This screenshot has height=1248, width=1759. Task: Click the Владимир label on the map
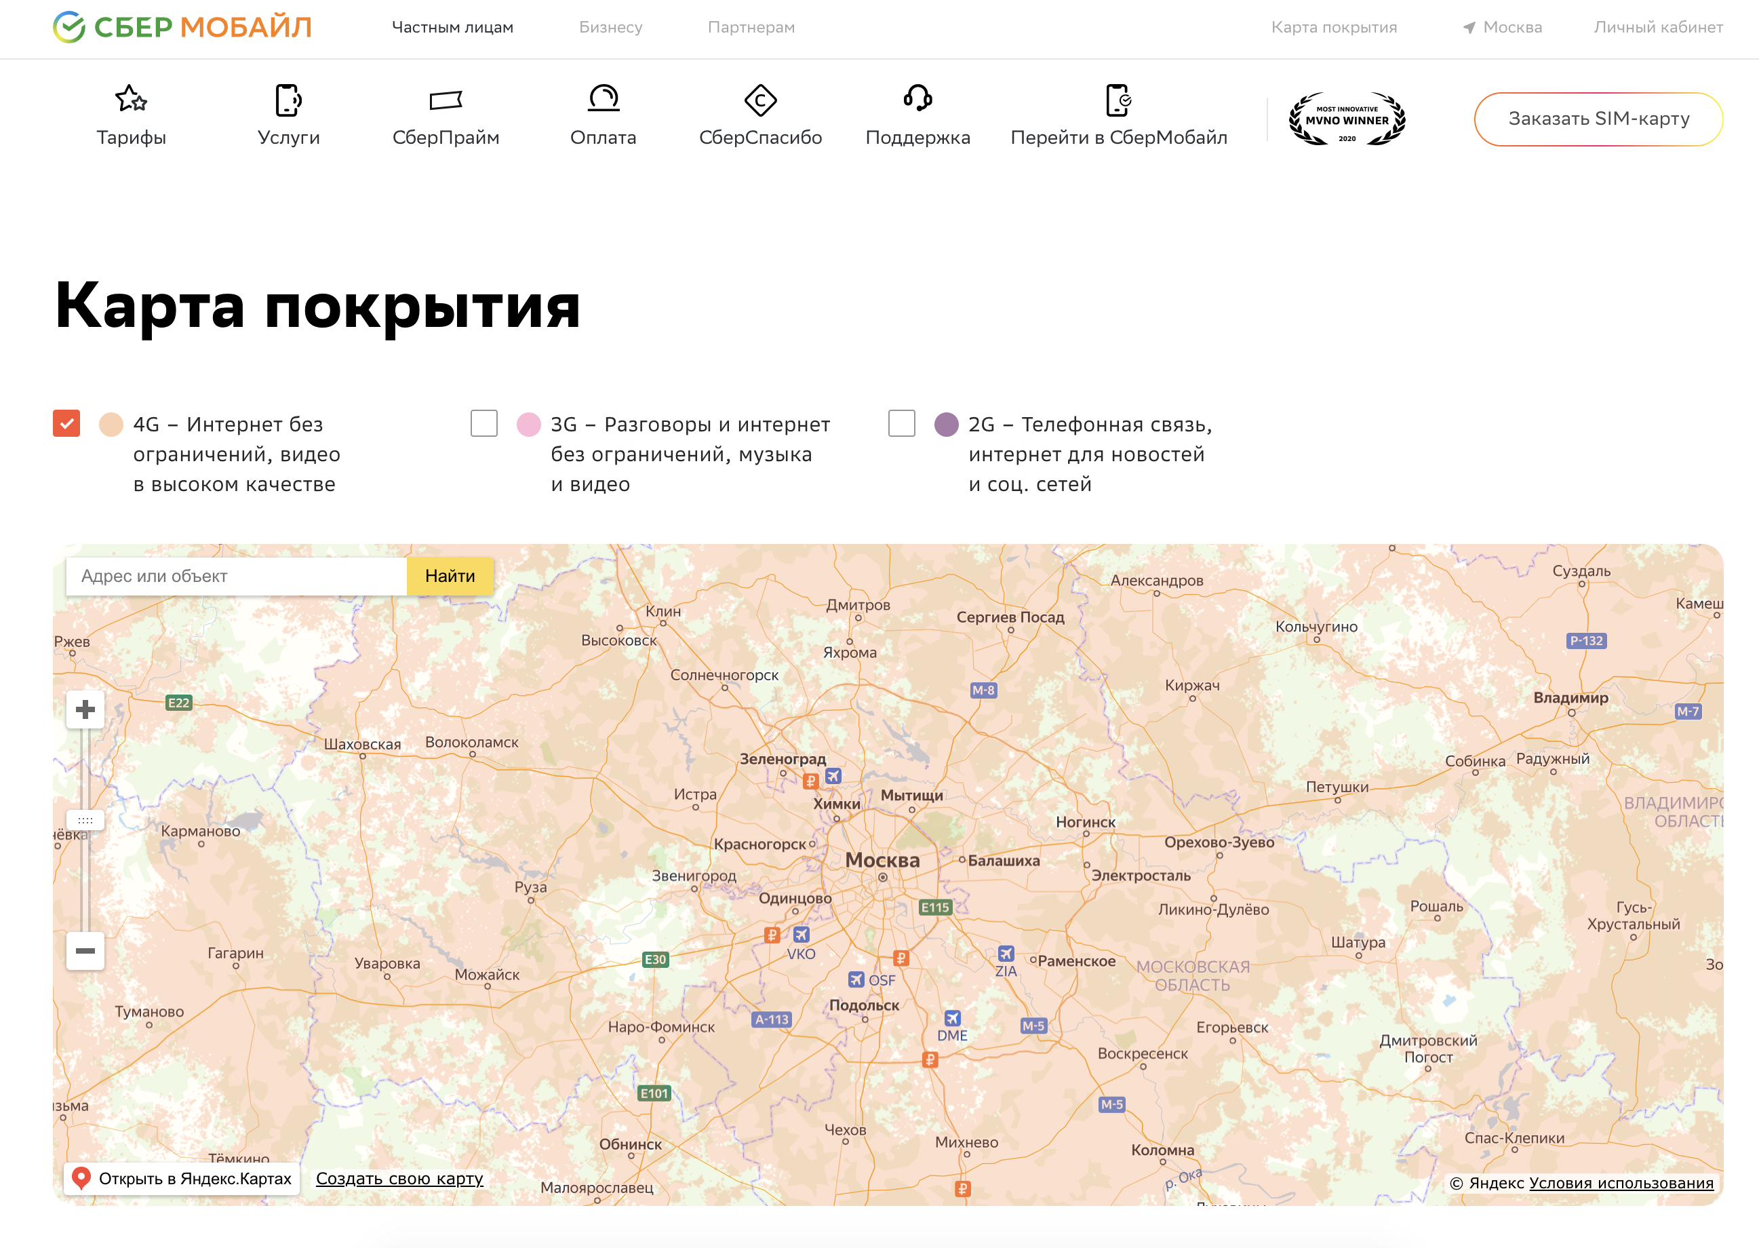(1570, 698)
